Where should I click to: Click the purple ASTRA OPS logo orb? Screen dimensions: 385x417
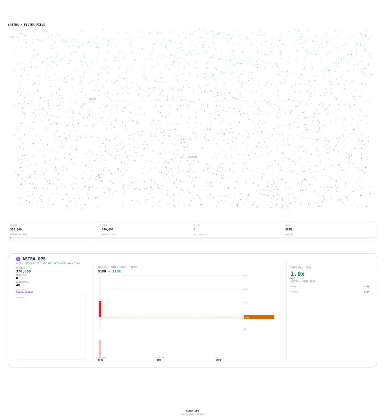click(18, 259)
